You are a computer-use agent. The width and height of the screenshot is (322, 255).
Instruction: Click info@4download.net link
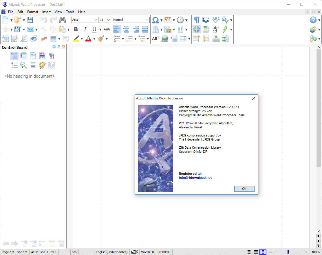(x=195, y=178)
